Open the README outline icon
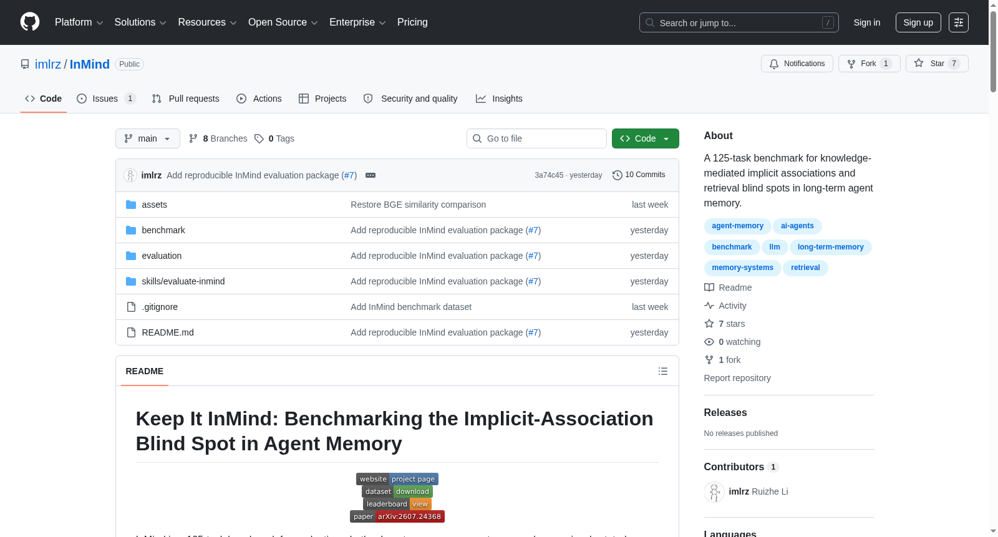Viewport: 998px width, 537px height. pyautogui.click(x=663, y=371)
